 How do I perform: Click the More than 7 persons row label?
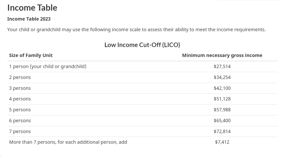coord(68,142)
